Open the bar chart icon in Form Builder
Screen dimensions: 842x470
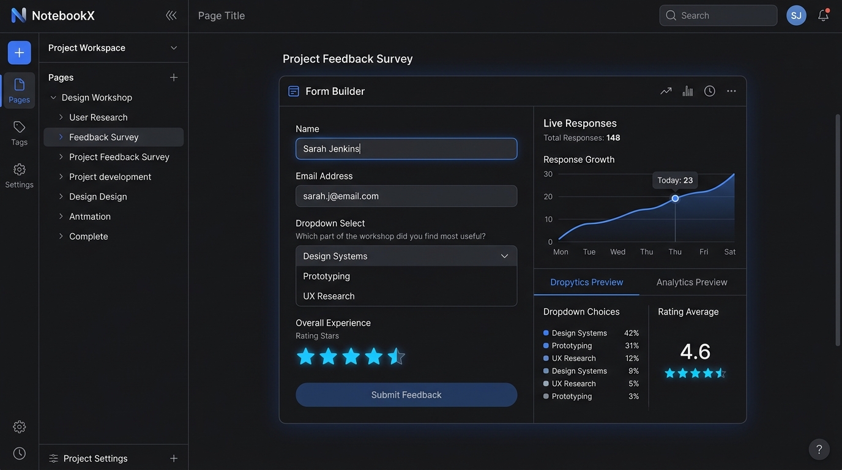tap(688, 91)
